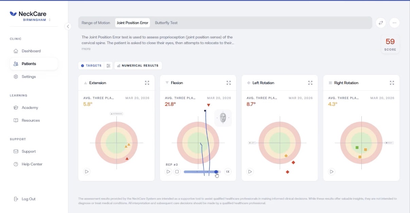
Task: Open the three-dot more options menu
Action: coord(394,23)
